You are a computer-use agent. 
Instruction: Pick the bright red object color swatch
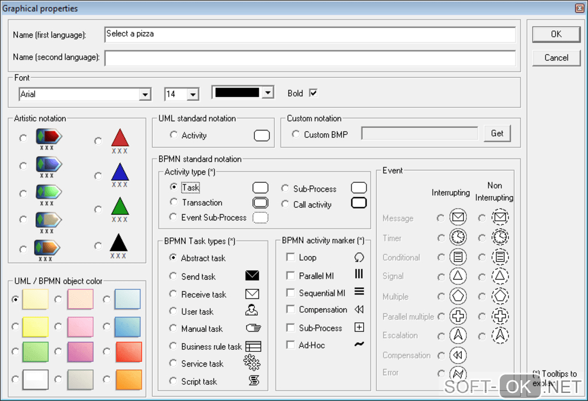click(129, 351)
